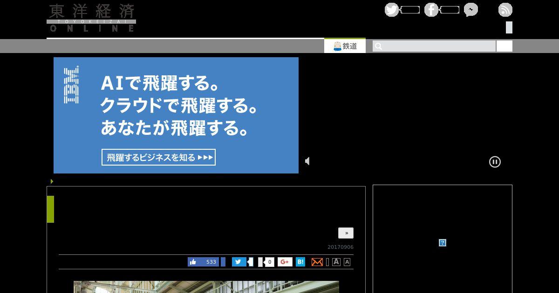
Task: Click the Twitter follower count box
Action: [x=410, y=10]
